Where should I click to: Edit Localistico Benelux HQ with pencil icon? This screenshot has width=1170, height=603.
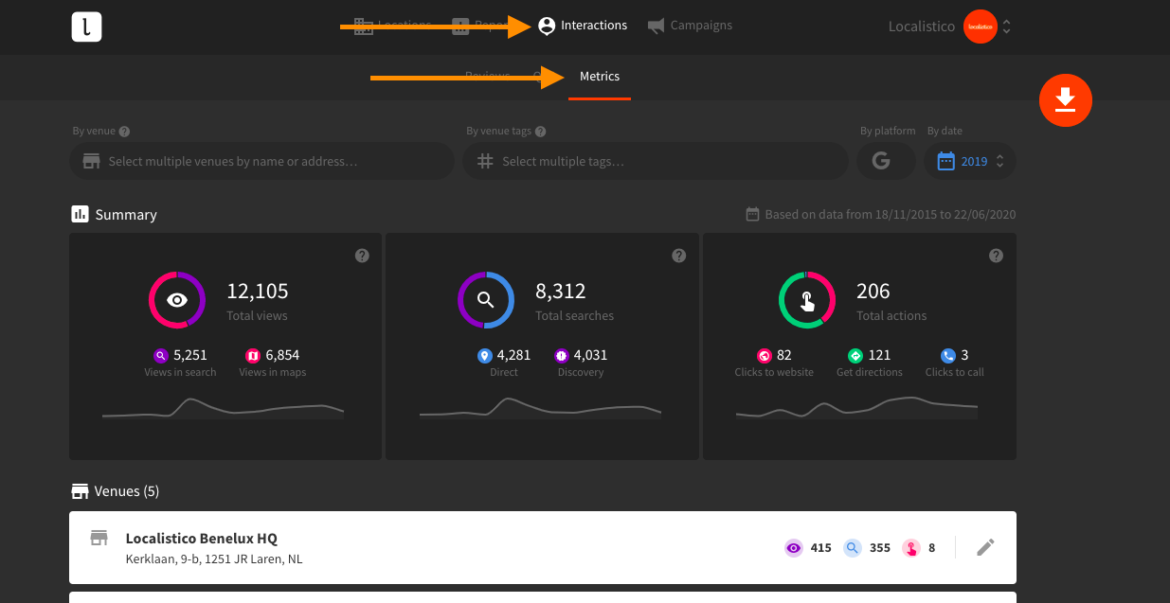(x=985, y=547)
